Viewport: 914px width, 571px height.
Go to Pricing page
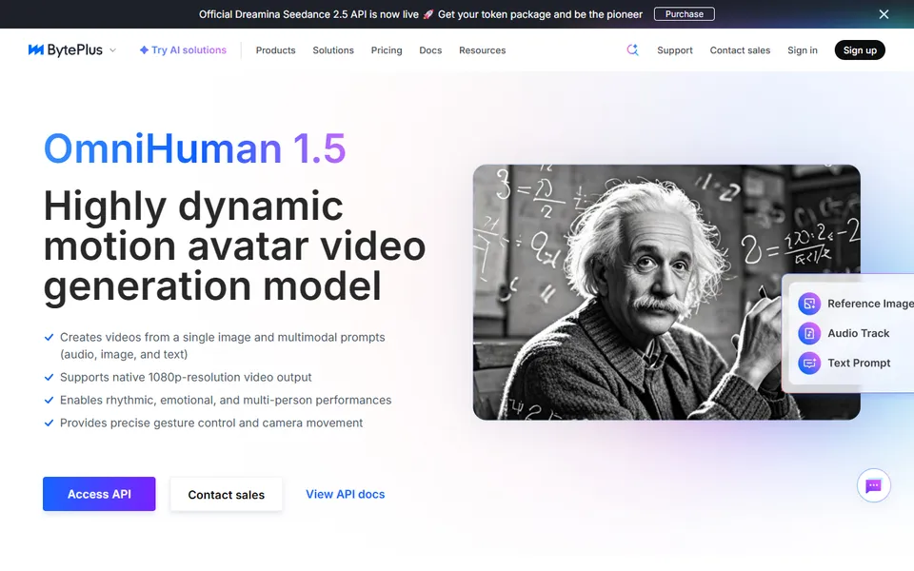tap(387, 50)
